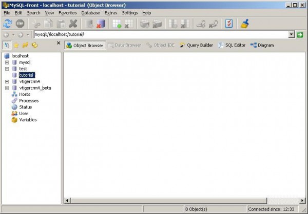Image resolution: width=308 pixels, height=214 pixels.
Task: Open the Search menu
Action: 33,13
